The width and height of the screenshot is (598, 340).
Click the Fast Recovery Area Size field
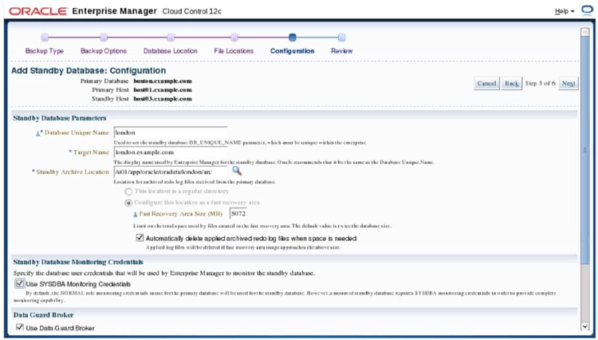pos(238,214)
